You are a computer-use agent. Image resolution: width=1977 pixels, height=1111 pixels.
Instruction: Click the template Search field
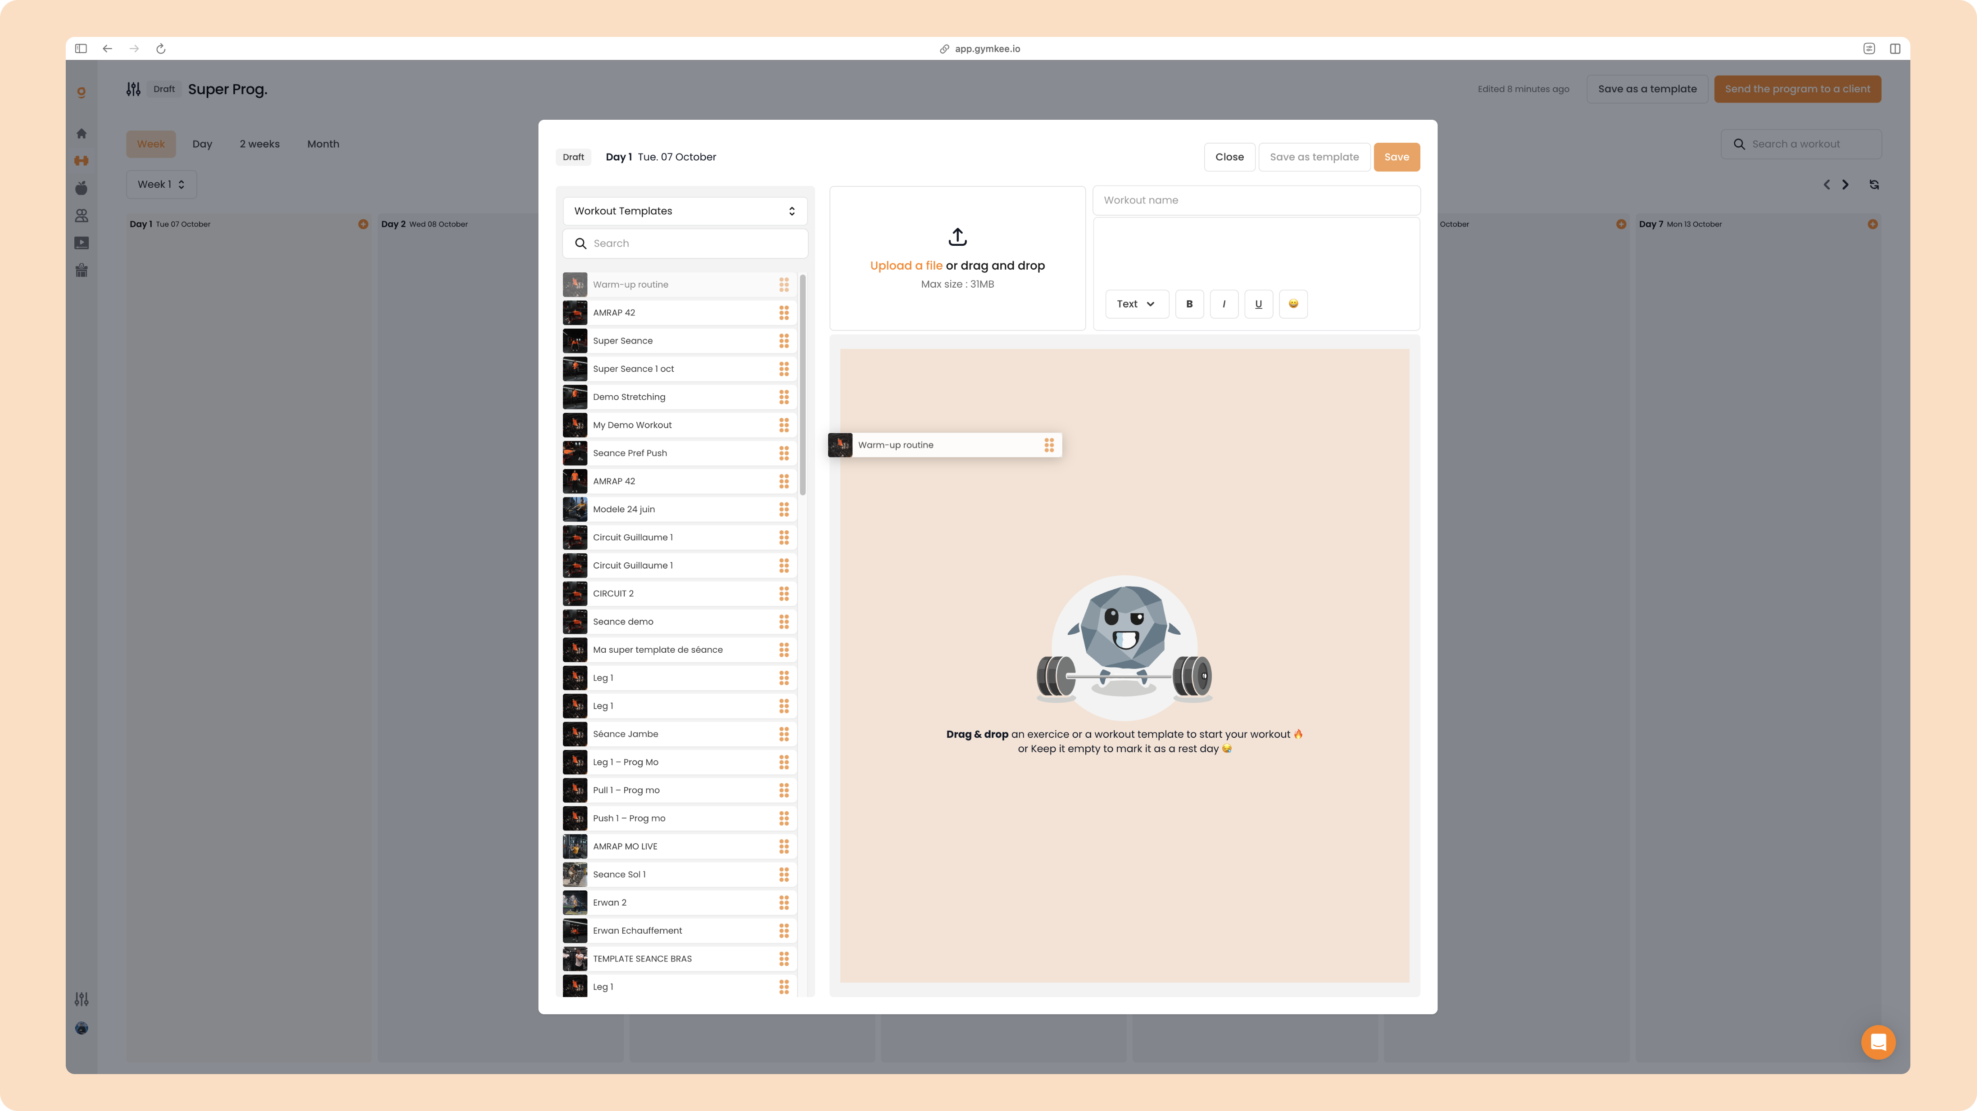pos(685,243)
